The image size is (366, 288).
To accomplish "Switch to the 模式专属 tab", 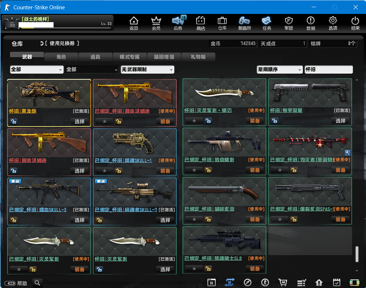I will [x=130, y=57].
